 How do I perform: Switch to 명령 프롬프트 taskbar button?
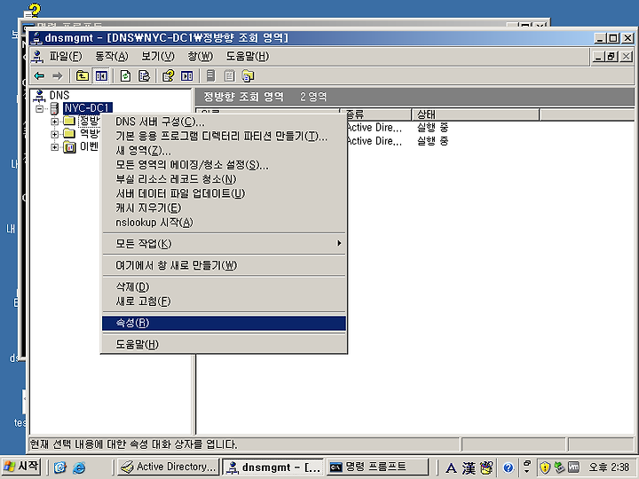(377, 467)
